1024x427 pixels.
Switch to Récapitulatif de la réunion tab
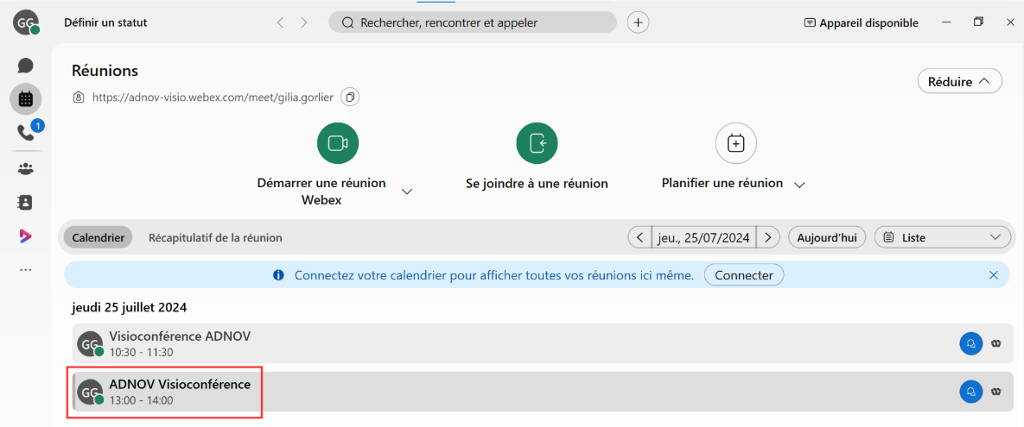pos(215,237)
